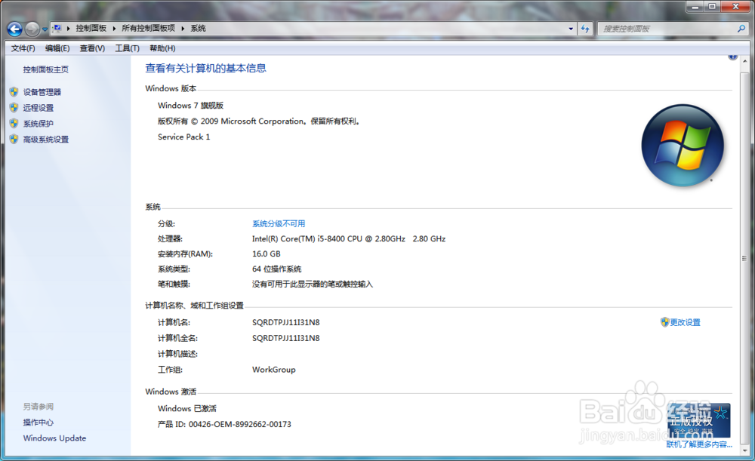Click Windows 已激活 status text
The height and width of the screenshot is (461, 755).
187,408
